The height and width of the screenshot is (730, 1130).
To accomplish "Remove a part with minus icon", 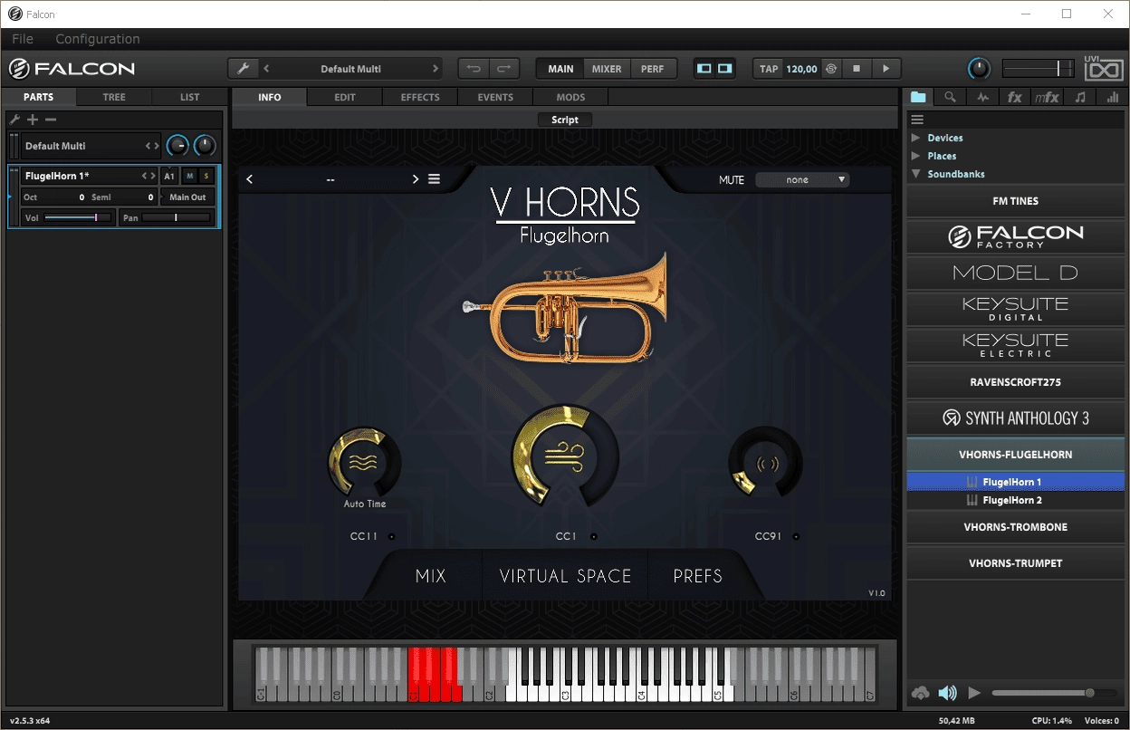I will click(51, 120).
